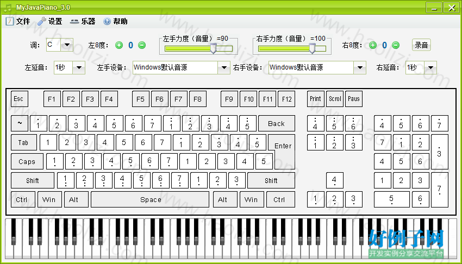Click the wide numpad key labeled 5
The width and height of the screenshot is (462, 264).
391,199
